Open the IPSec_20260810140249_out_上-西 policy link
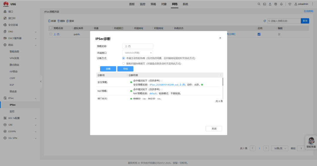 [167, 85]
